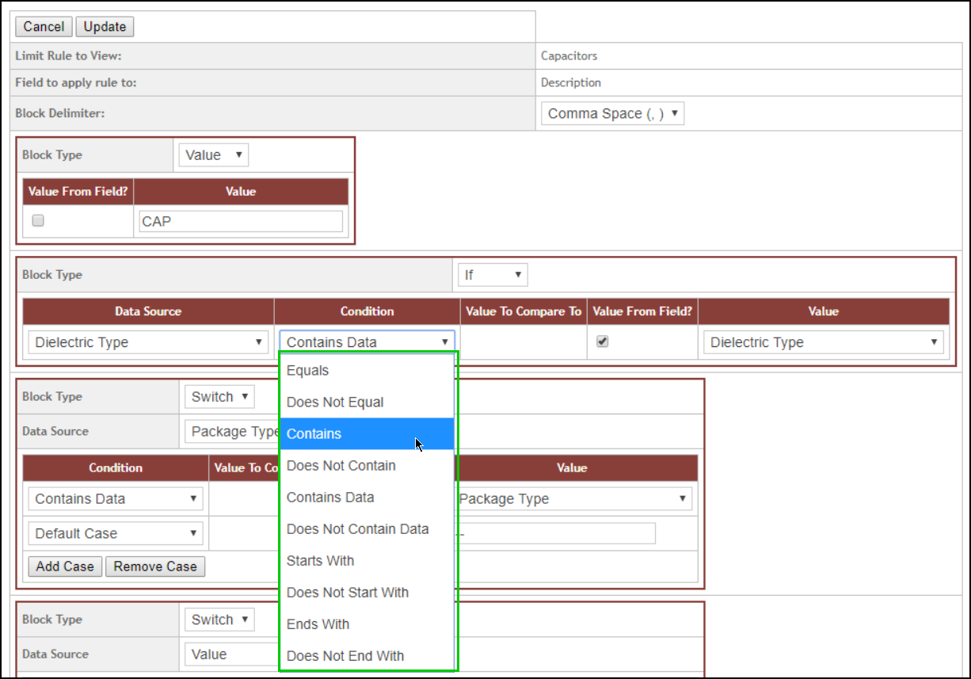Viewport: 971px width, 679px height.
Task: Open the Block Type If dropdown
Action: [x=493, y=276]
